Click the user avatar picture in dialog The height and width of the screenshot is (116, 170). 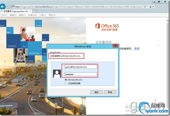click(x=57, y=74)
